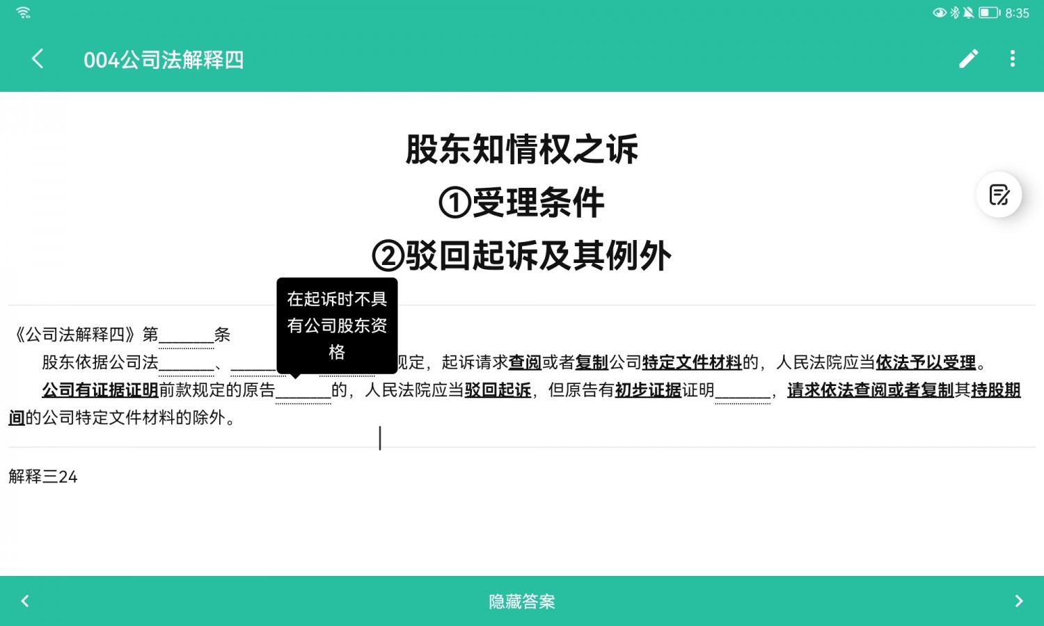Toggle blank after 前款规定的原告
1044x626 pixels.
303,391
